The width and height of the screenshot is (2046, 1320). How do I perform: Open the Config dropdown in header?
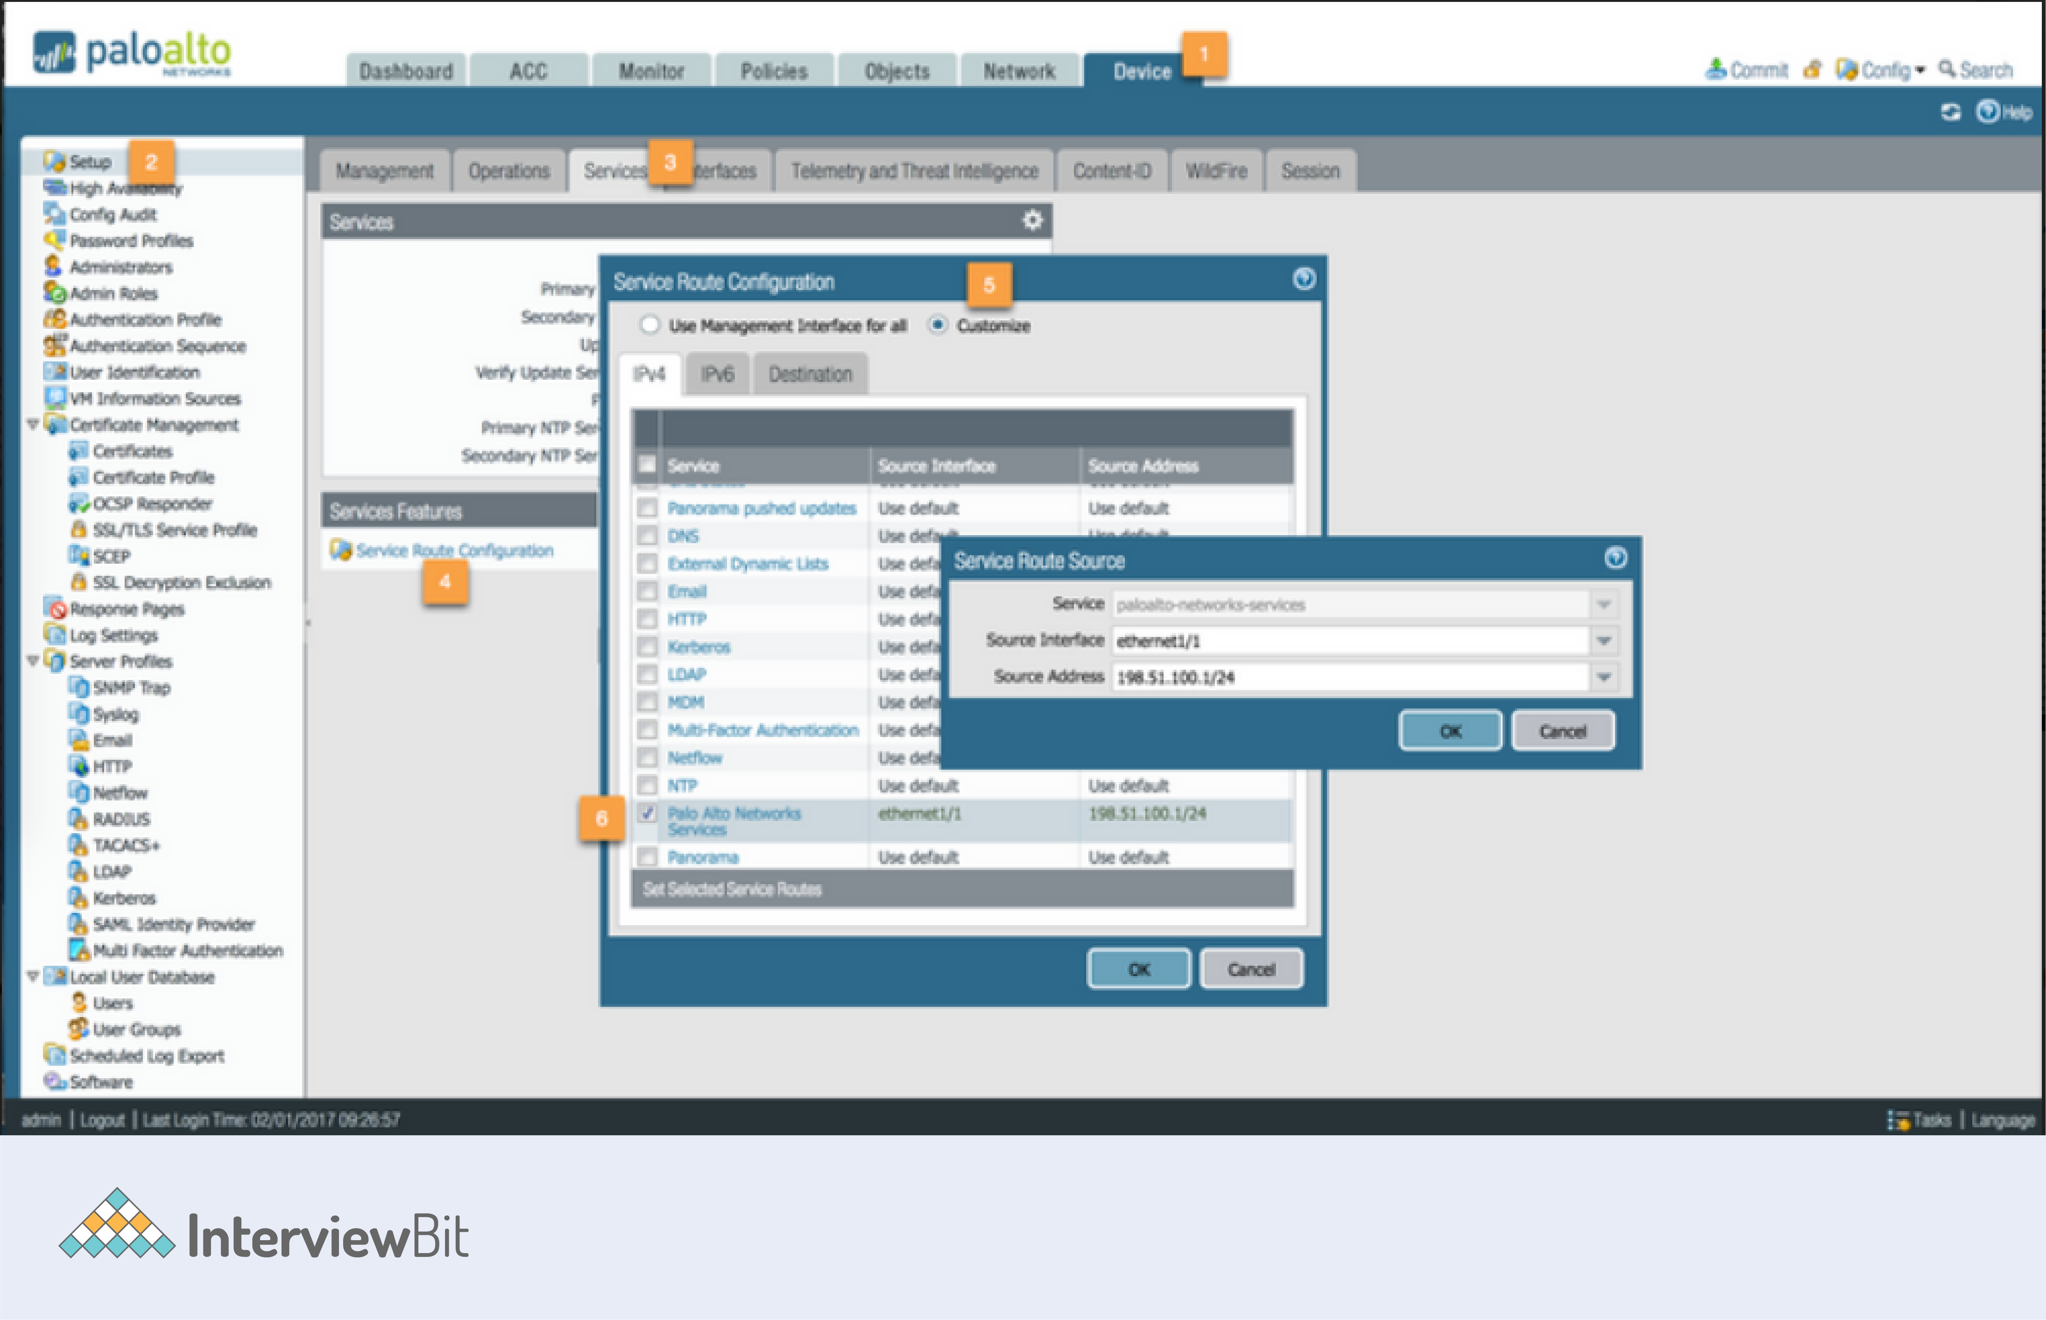click(x=1881, y=70)
